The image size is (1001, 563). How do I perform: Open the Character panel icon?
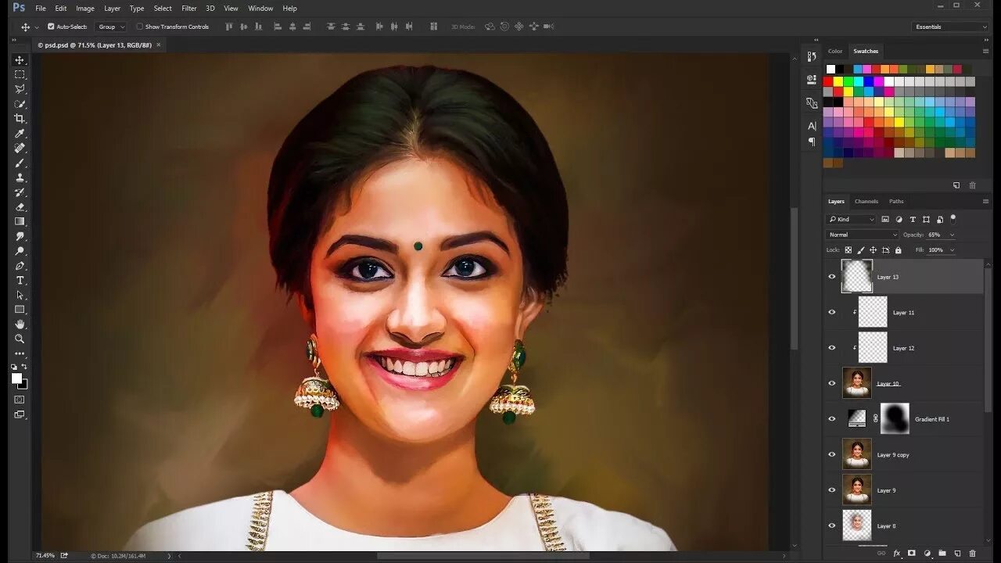[x=811, y=125]
